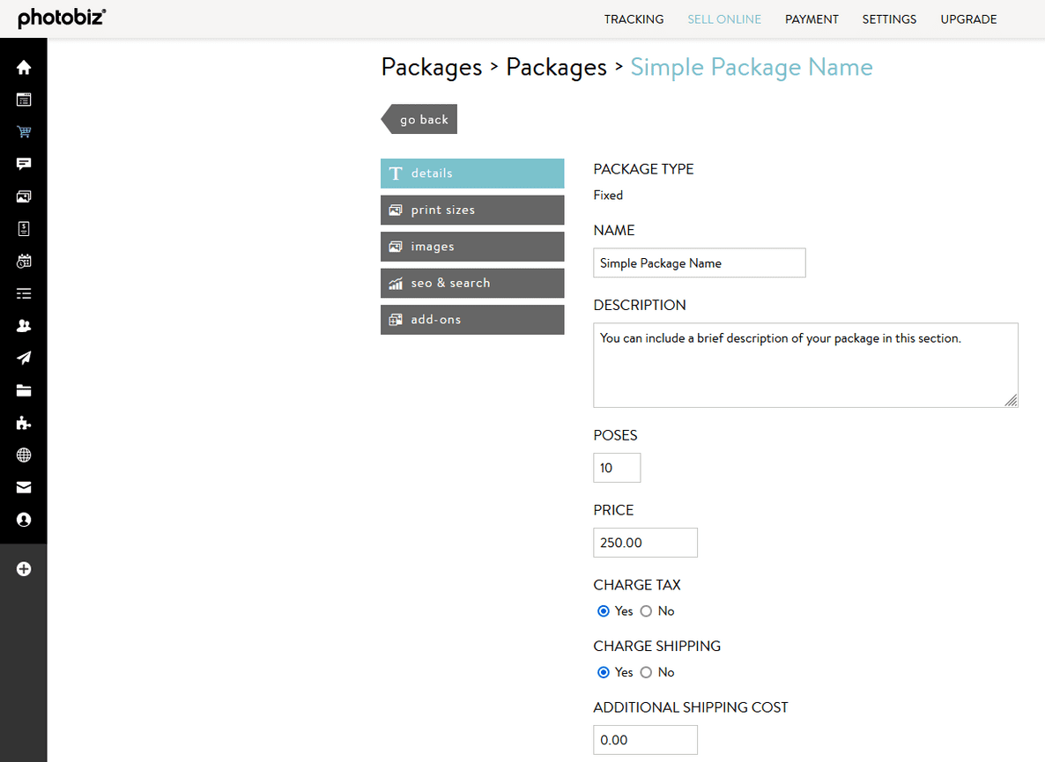
Task: Click the globe domain icon in sidebar
Action: point(23,455)
